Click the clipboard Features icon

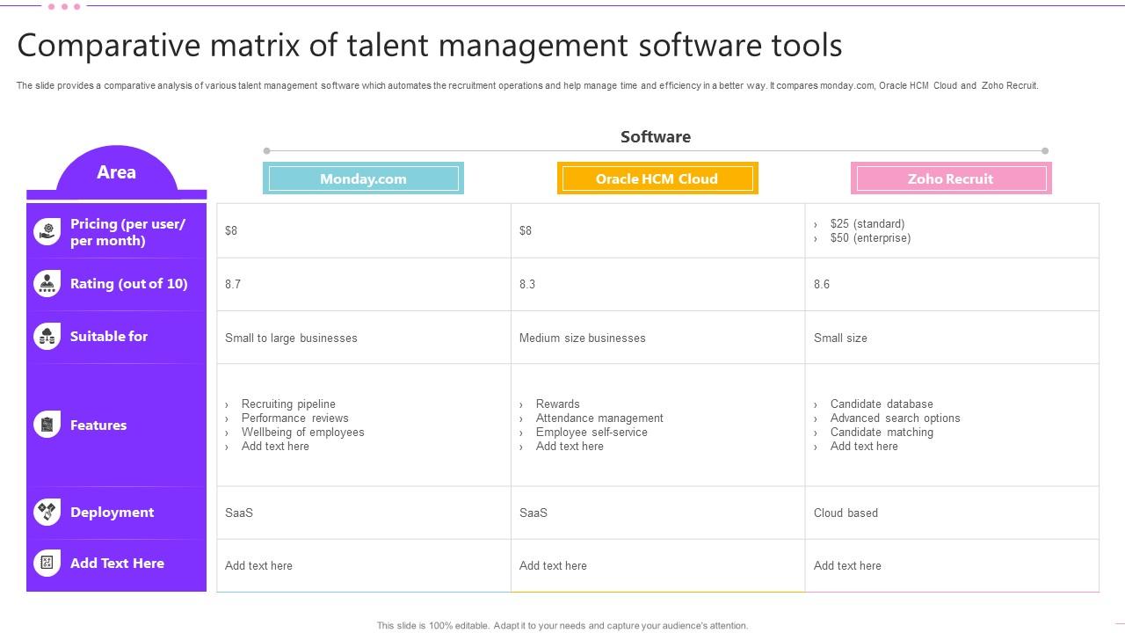click(47, 425)
